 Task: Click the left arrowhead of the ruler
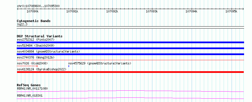18,9
